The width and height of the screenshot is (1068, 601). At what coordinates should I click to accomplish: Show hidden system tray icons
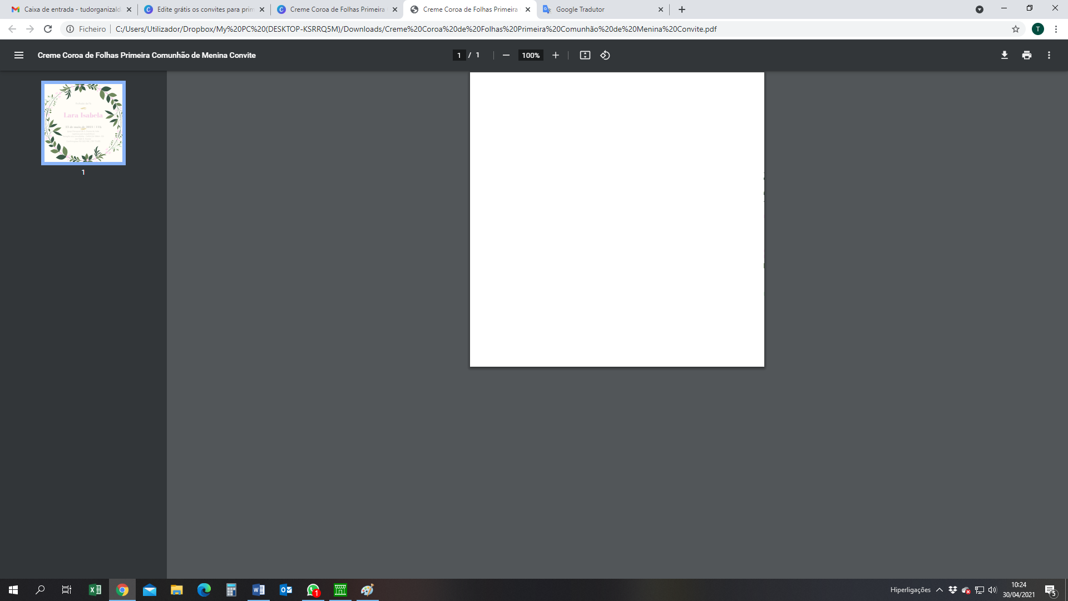coord(940,590)
